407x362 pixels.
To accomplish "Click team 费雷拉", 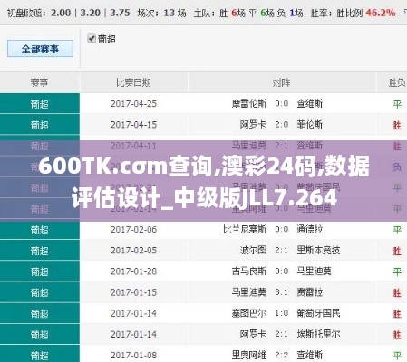I will [x=310, y=292].
